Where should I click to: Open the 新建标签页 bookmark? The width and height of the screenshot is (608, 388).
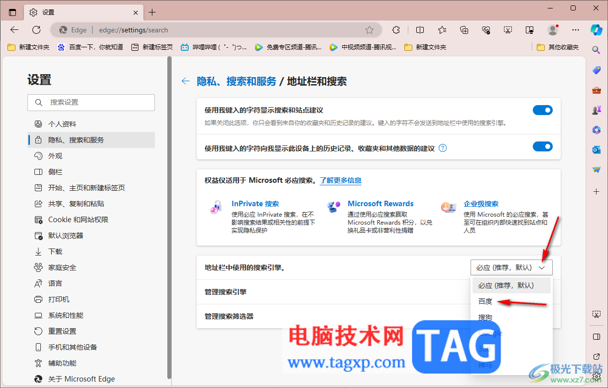152,47
